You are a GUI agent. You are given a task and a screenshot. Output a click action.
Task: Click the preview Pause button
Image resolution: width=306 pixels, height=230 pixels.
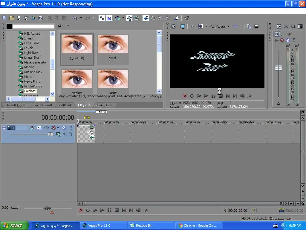tap(213, 96)
